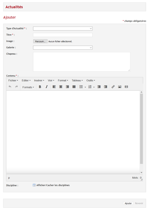This screenshot has height=210, width=148.
Task: Center align the editor text
Action: [61, 87]
